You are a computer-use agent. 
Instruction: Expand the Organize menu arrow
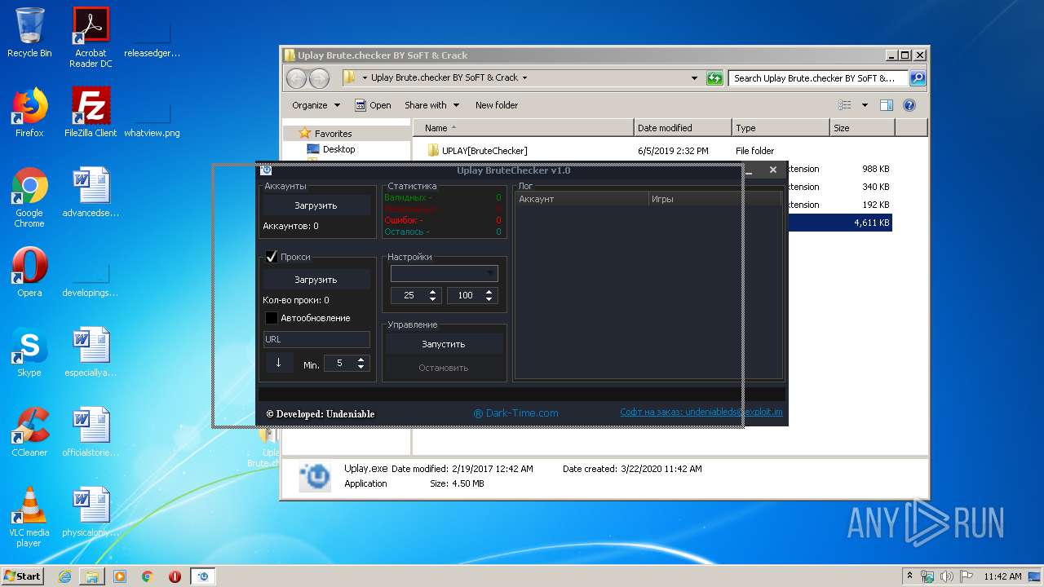pyautogui.click(x=336, y=105)
